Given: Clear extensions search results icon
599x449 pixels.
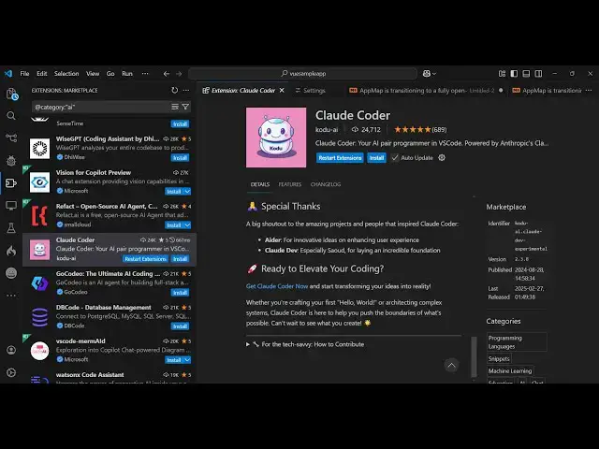Looking at the screenshot, I should coord(175,107).
